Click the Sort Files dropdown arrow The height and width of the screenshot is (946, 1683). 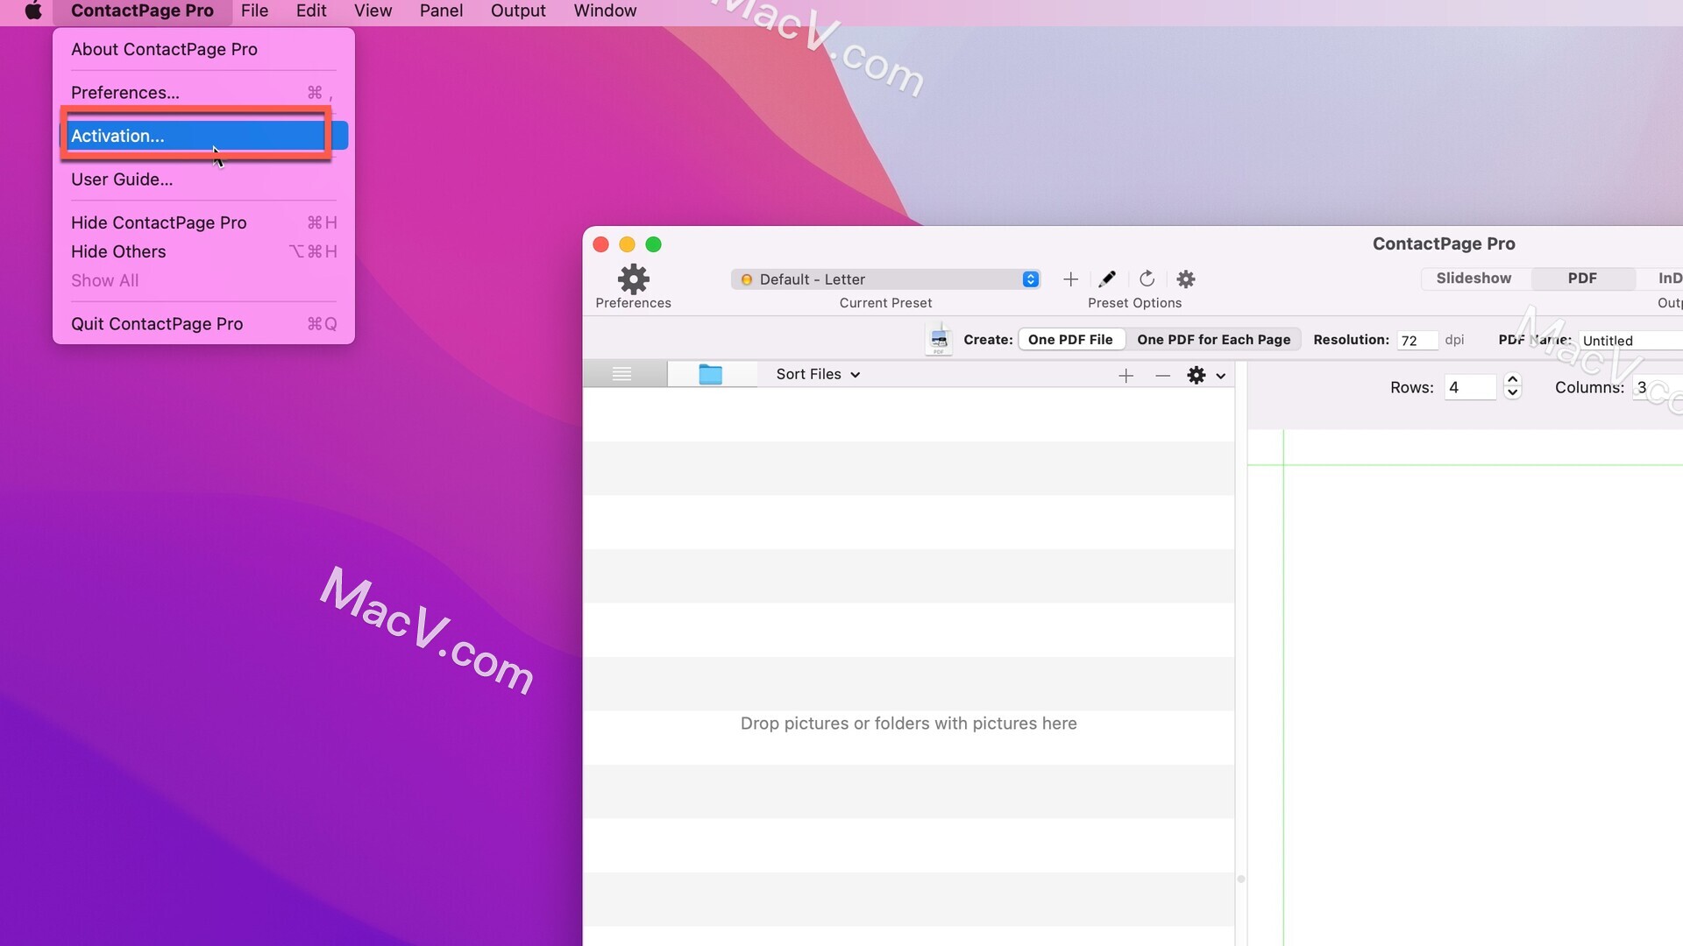pyautogui.click(x=855, y=374)
